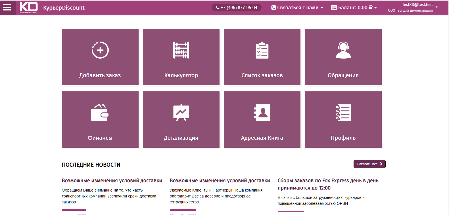
Task: Open the Калькулятор tile label
Action: coord(181,76)
